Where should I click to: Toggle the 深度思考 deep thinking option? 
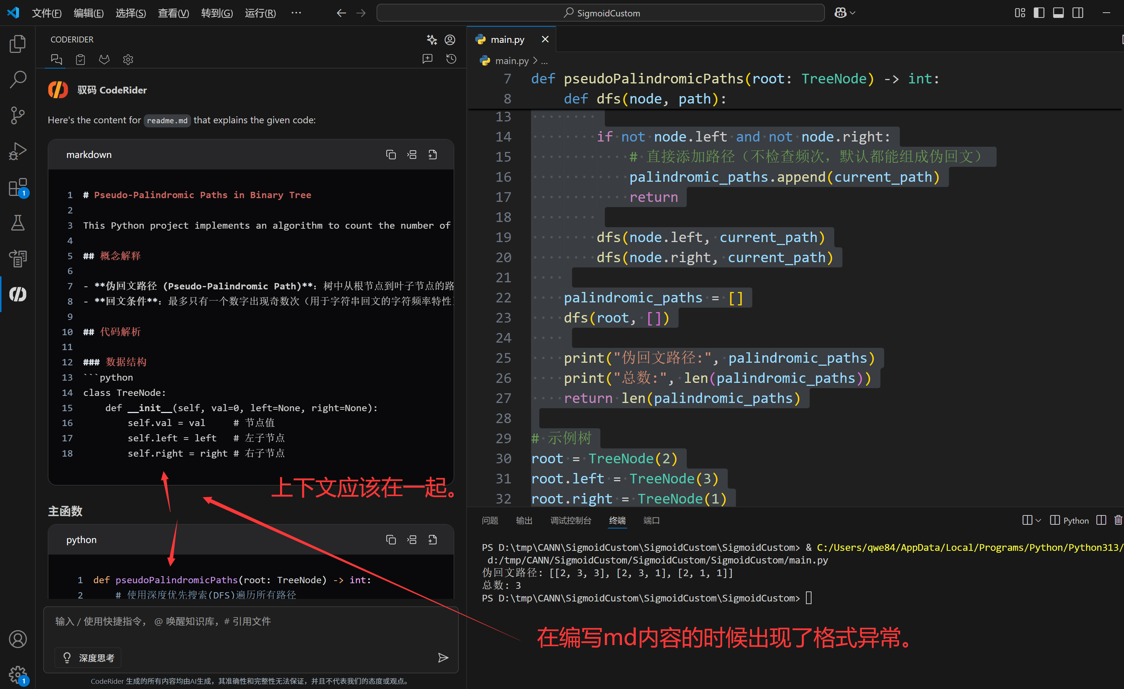click(88, 657)
